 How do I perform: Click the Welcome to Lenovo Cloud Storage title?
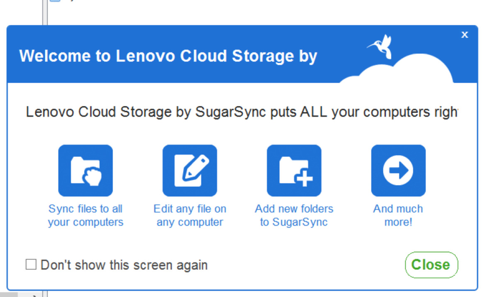tap(168, 56)
